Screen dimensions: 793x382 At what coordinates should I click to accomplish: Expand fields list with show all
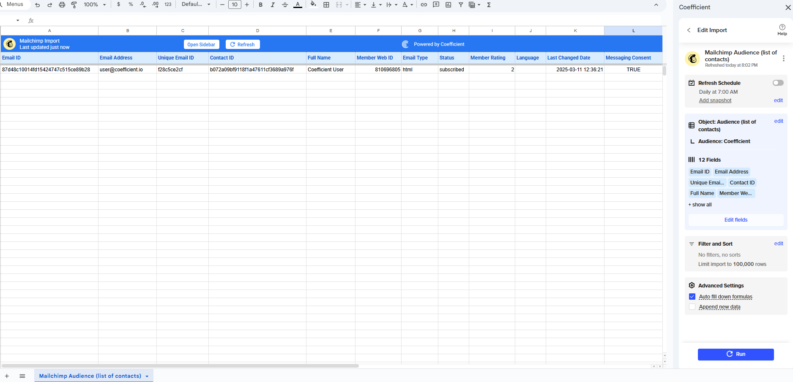pos(700,205)
